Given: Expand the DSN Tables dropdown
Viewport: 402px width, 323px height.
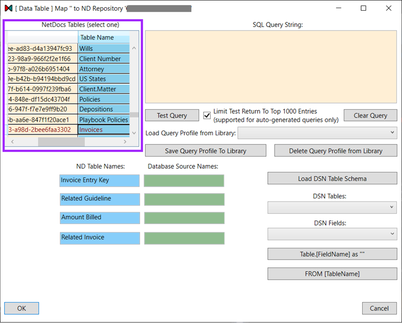Looking at the screenshot, I should click(x=332, y=208).
